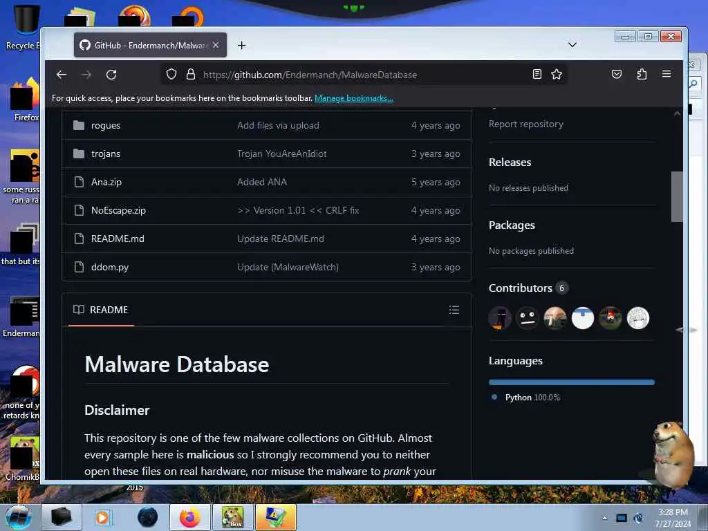Close the GitHub Endermanch tab
This screenshot has width=708, height=531.
[216, 45]
